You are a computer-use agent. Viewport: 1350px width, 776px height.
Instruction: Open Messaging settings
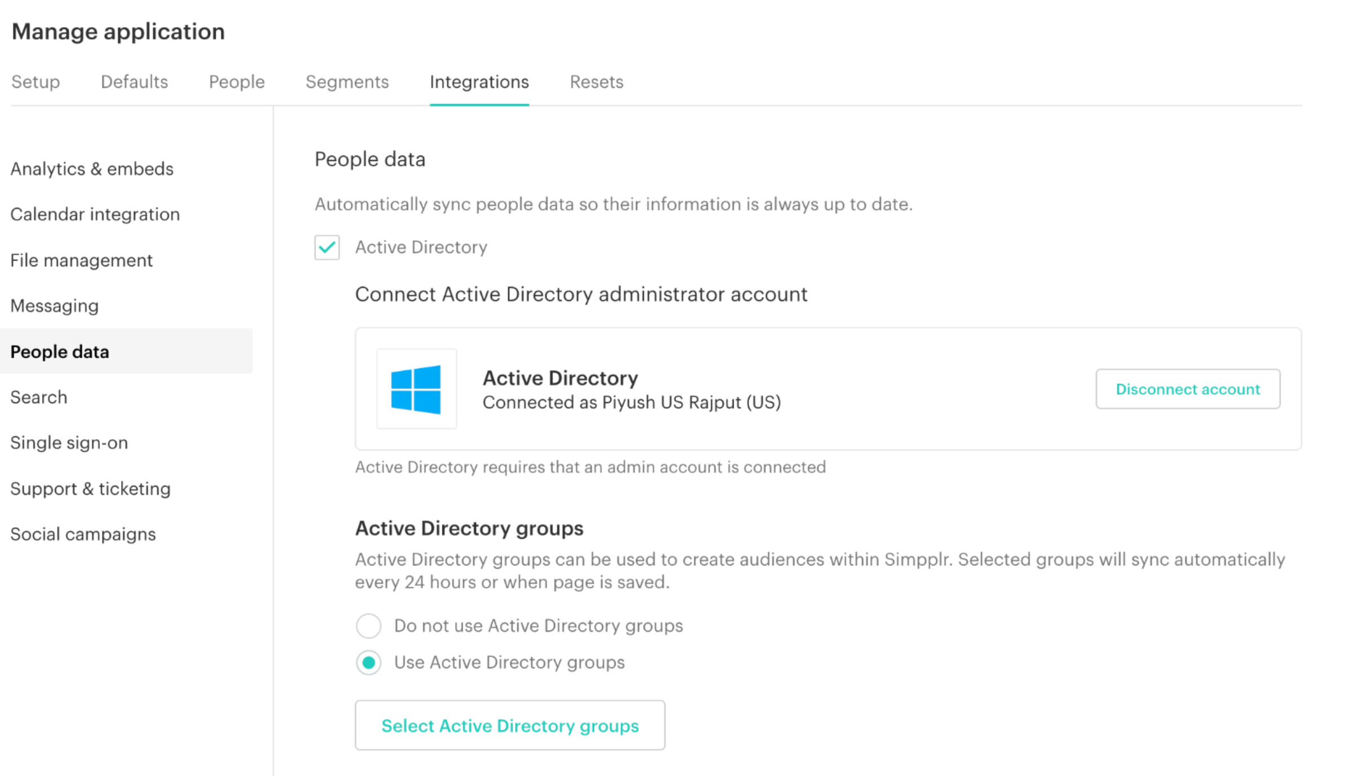point(54,306)
